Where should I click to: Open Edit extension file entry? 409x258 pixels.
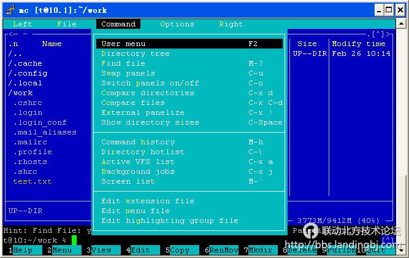[148, 201]
